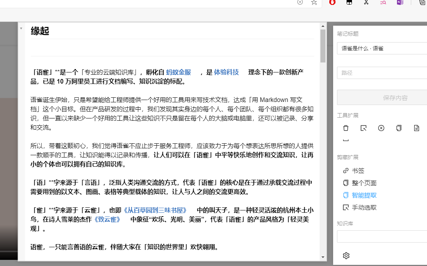Open the 《致云雀》 link

coord(107,219)
